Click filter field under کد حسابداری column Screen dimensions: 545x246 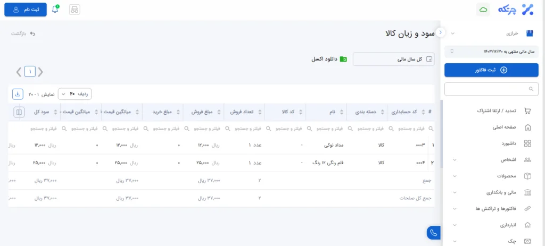(412, 129)
